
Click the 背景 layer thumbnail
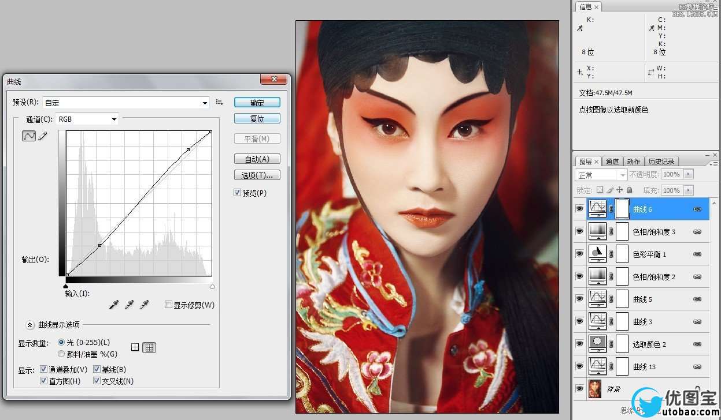[596, 389]
